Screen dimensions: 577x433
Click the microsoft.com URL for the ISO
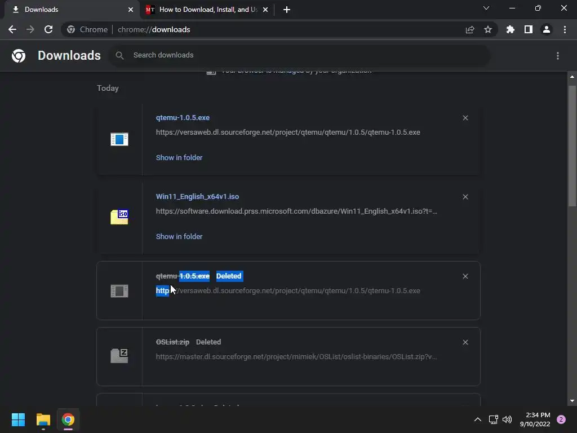click(296, 211)
